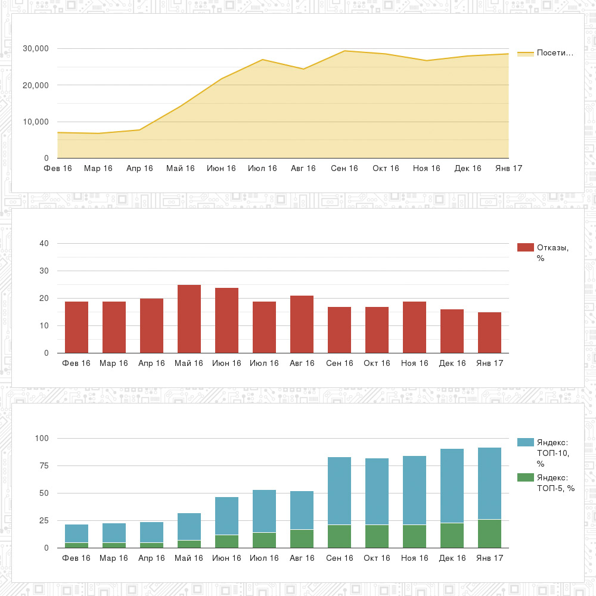Click the red bounce-rate bar for Июн 16
The height and width of the screenshot is (596, 596).
coord(226,321)
